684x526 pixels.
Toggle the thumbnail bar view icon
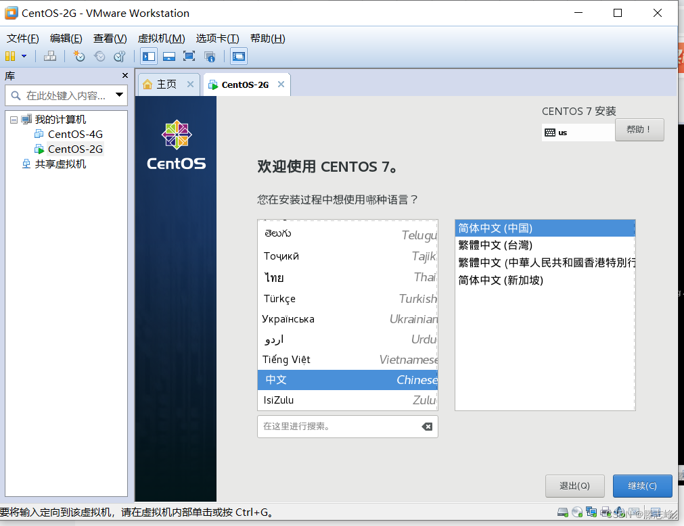coord(169,56)
